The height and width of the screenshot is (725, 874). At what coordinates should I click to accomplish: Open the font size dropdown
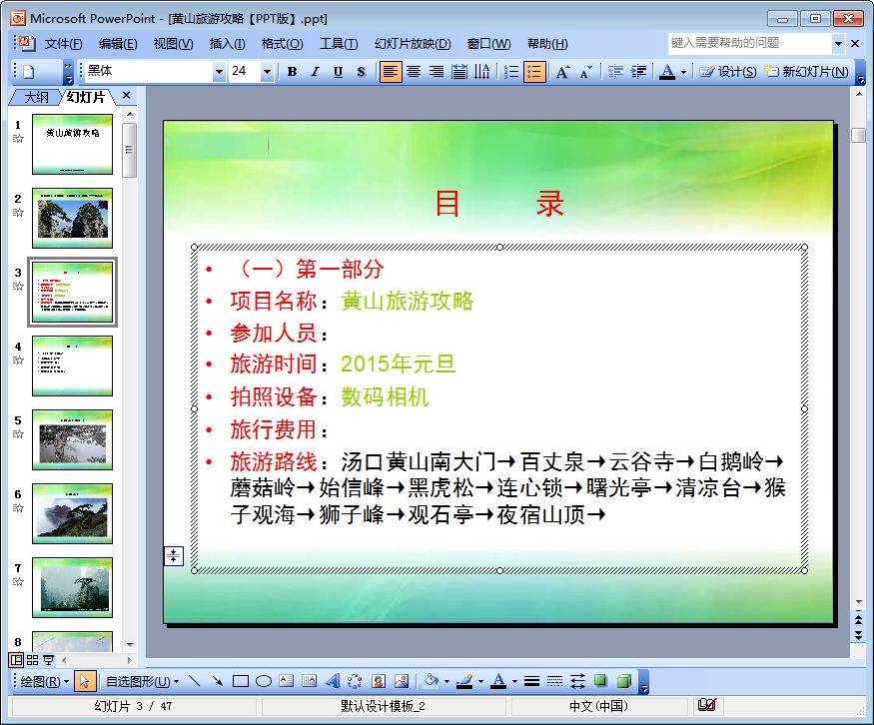pos(267,72)
